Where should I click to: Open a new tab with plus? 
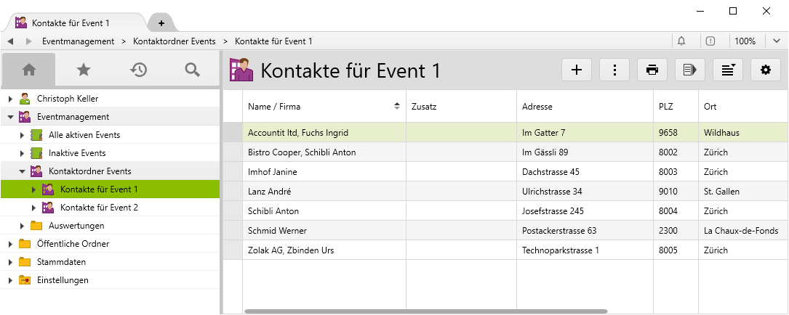pos(161,23)
